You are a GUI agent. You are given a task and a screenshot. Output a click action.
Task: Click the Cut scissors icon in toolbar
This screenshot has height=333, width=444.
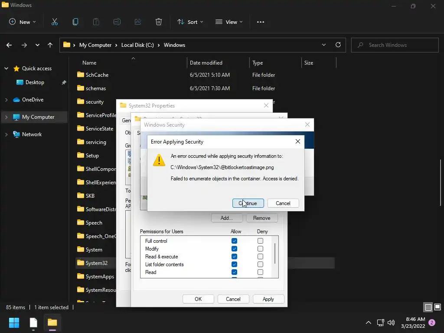point(54,22)
